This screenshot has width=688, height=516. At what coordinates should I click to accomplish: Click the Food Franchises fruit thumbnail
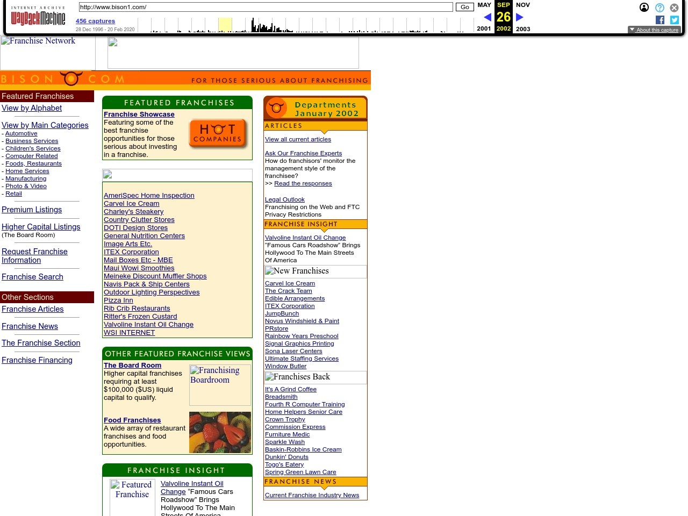coord(220,432)
